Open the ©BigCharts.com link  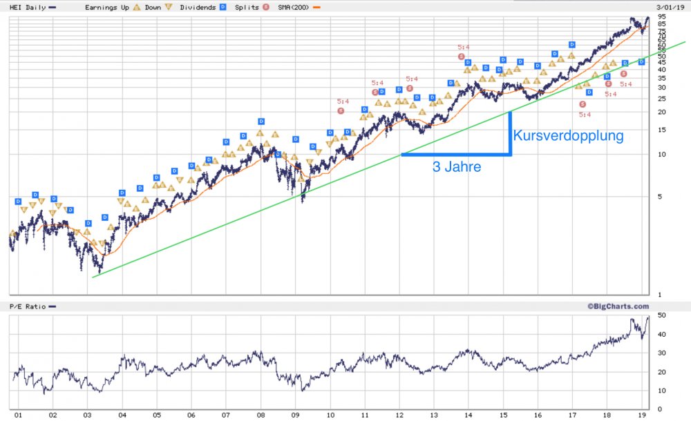618,306
